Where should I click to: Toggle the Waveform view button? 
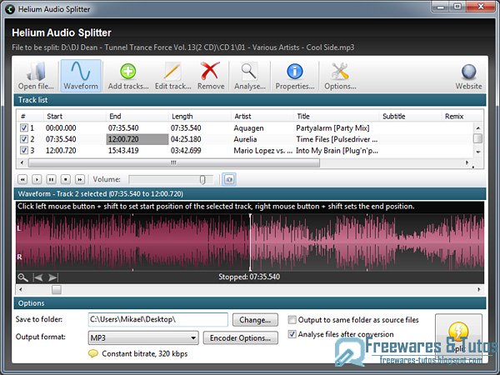[81, 76]
